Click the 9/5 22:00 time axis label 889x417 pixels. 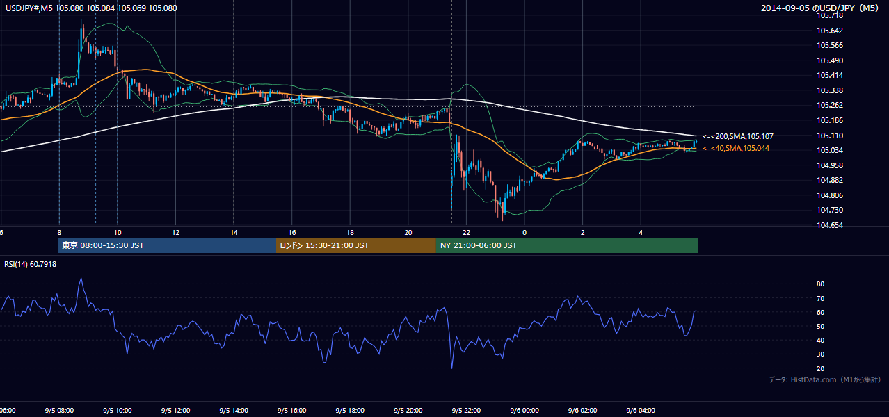point(466,411)
